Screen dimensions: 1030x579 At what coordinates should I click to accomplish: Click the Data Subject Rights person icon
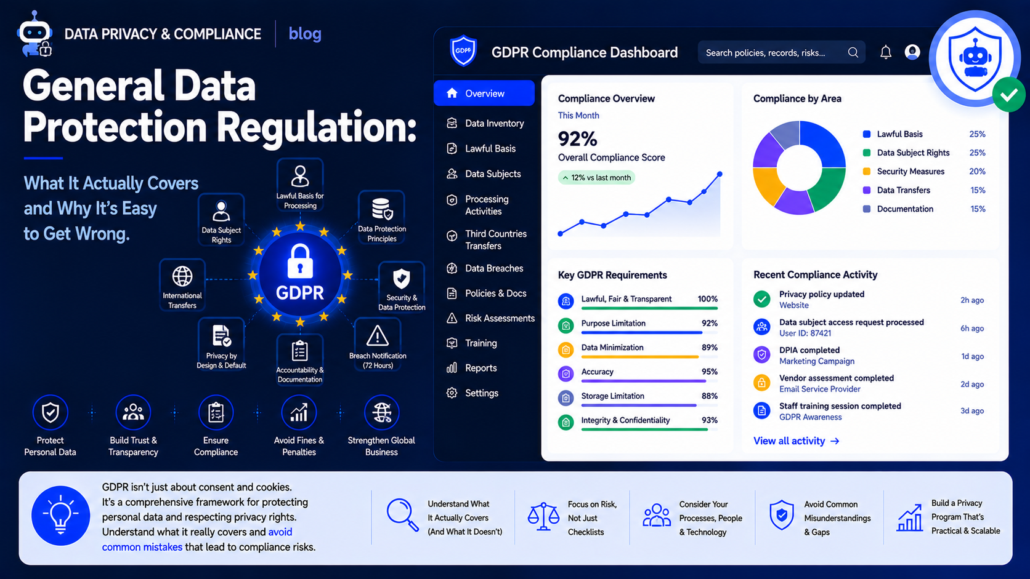click(221, 211)
